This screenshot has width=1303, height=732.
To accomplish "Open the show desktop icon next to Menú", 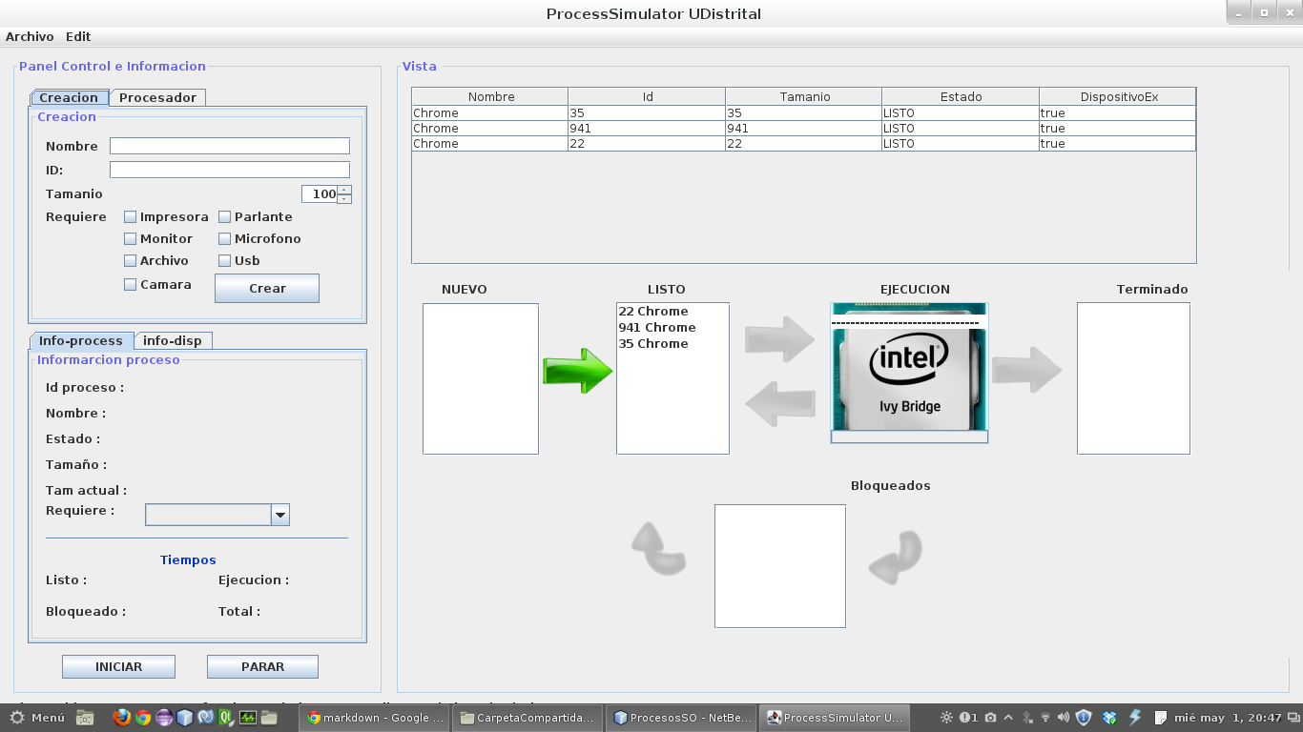I will (85, 718).
